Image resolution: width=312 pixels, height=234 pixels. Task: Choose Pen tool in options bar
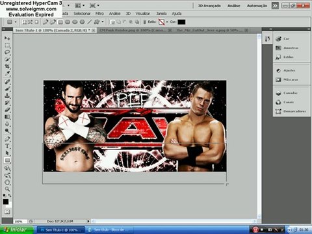(45, 22)
